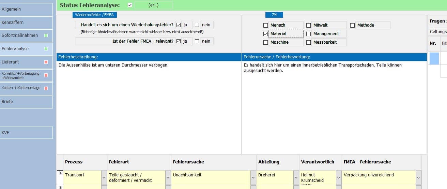Click the new row asterisk marker
Image resolution: width=447 pixels, height=189 pixels.
(x=60, y=187)
